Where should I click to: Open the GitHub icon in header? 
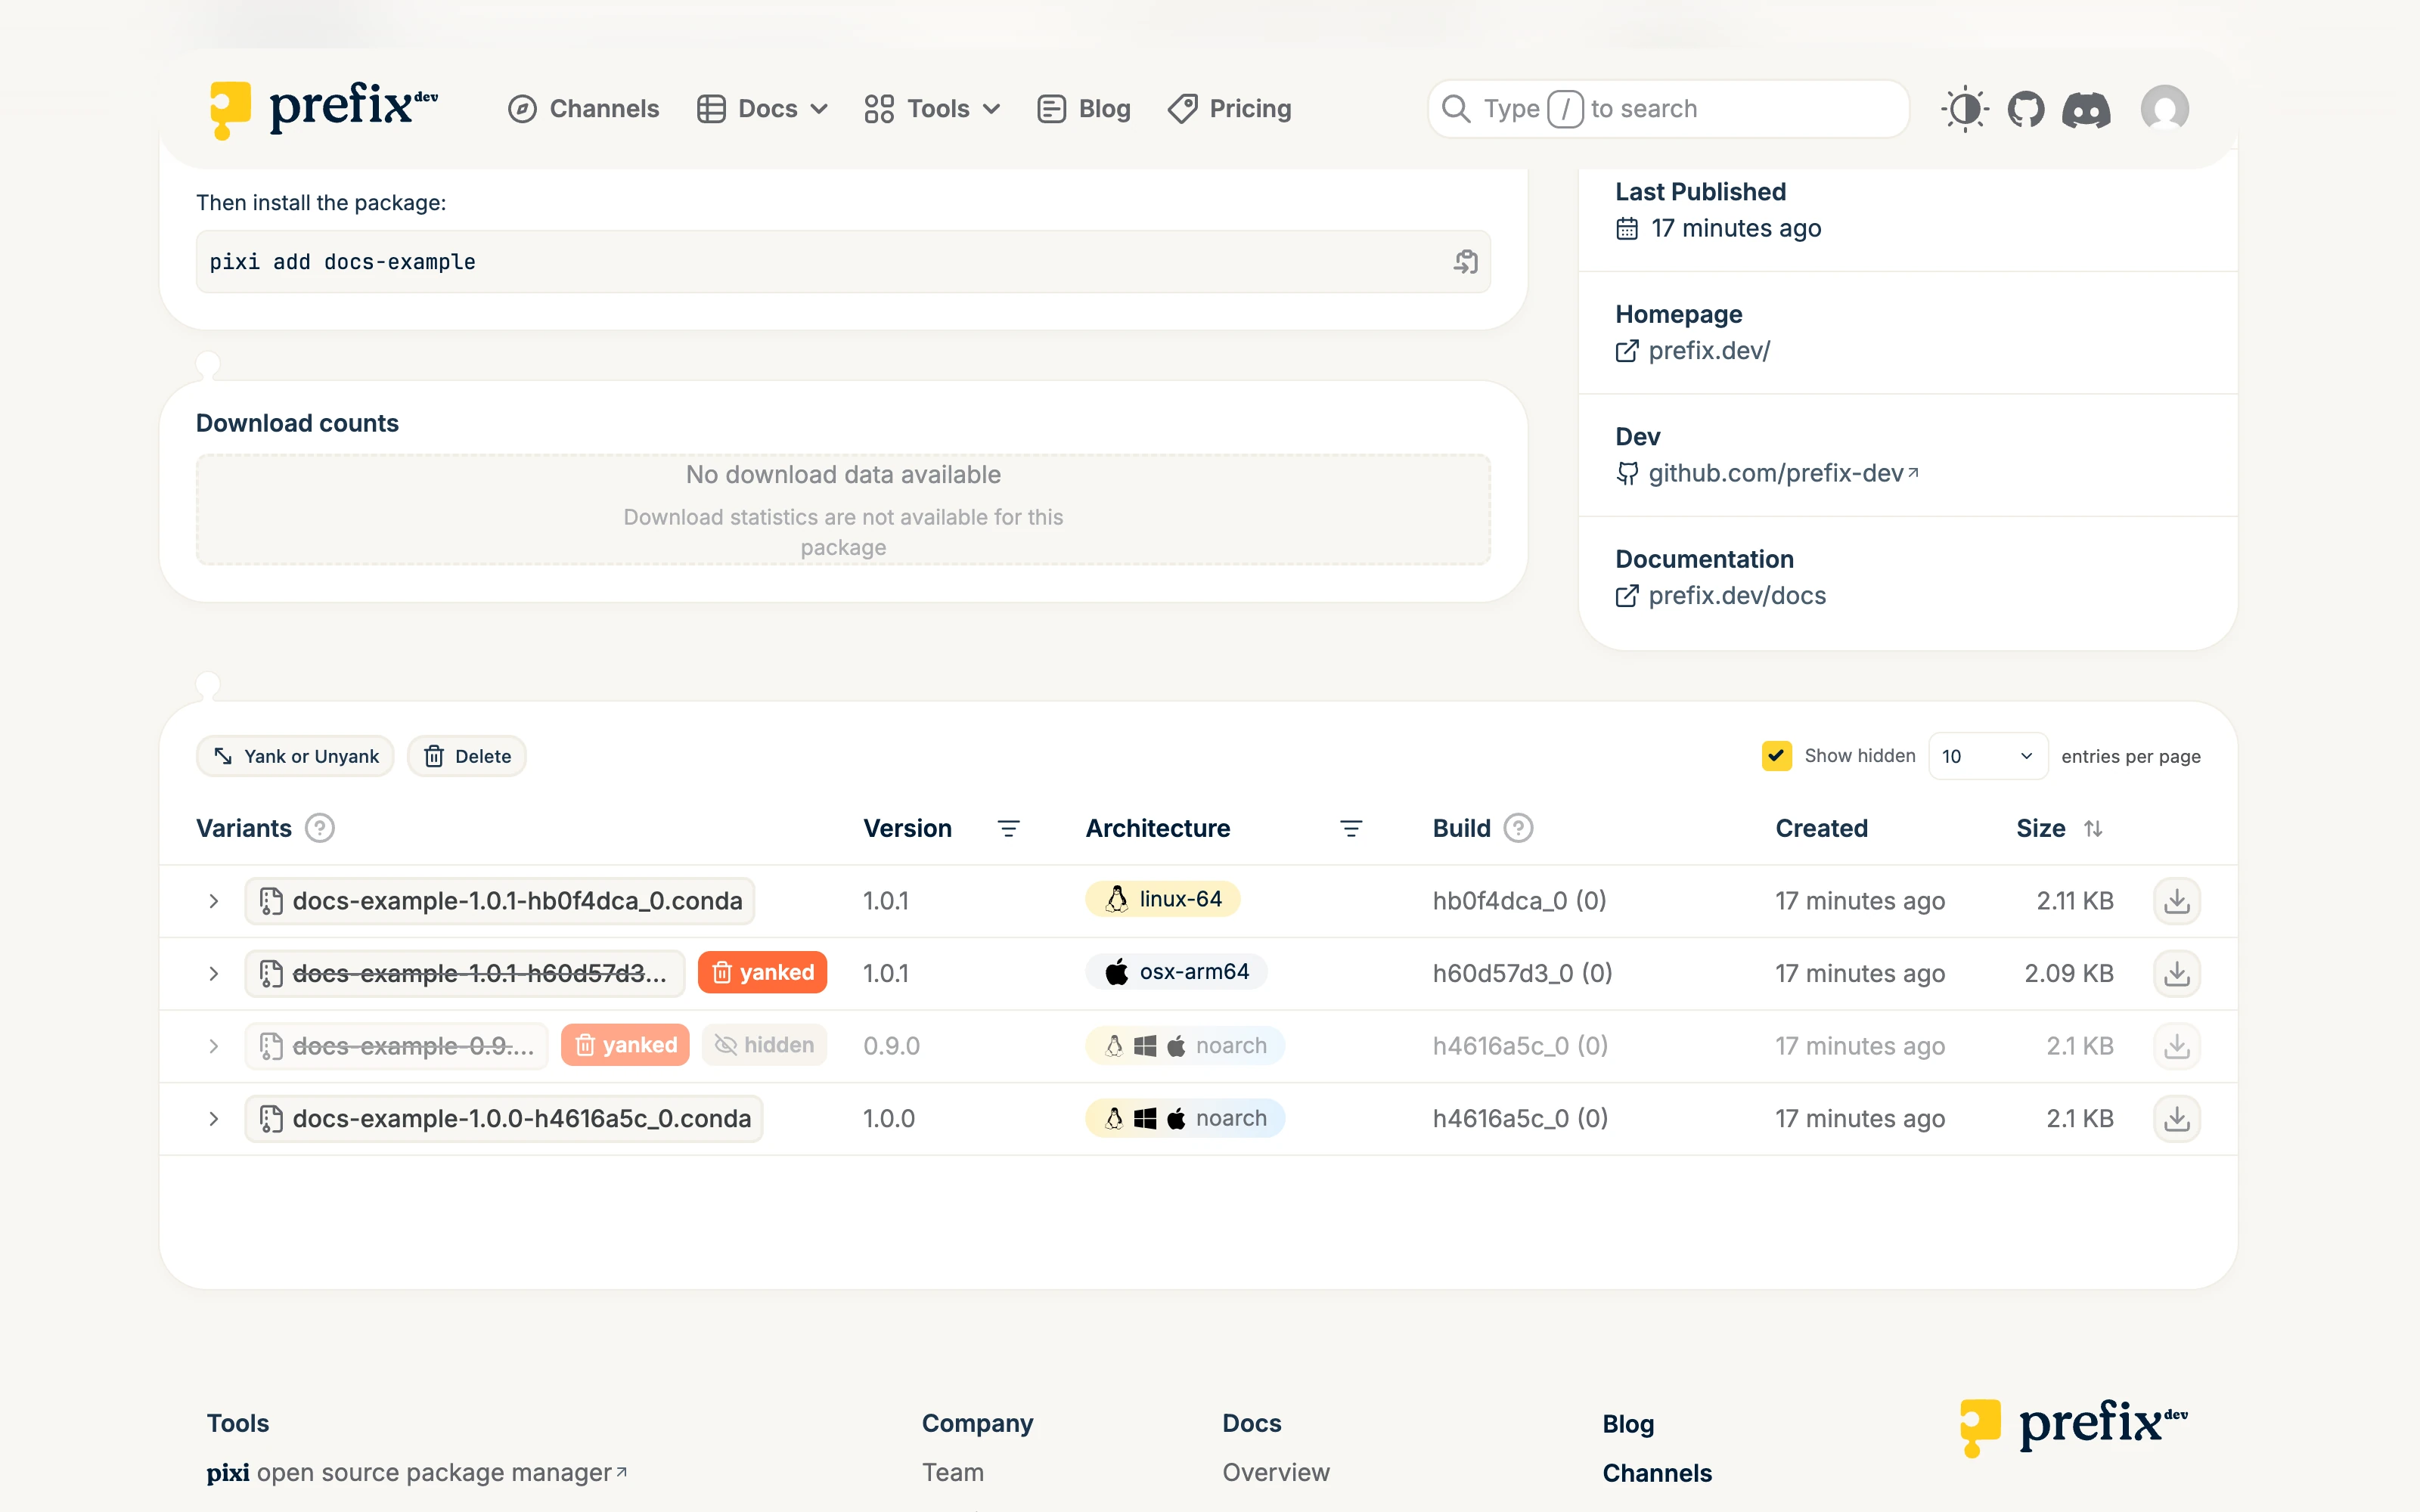[2026, 108]
